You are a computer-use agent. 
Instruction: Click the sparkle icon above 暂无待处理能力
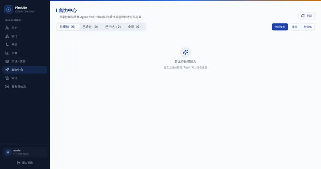tap(185, 52)
